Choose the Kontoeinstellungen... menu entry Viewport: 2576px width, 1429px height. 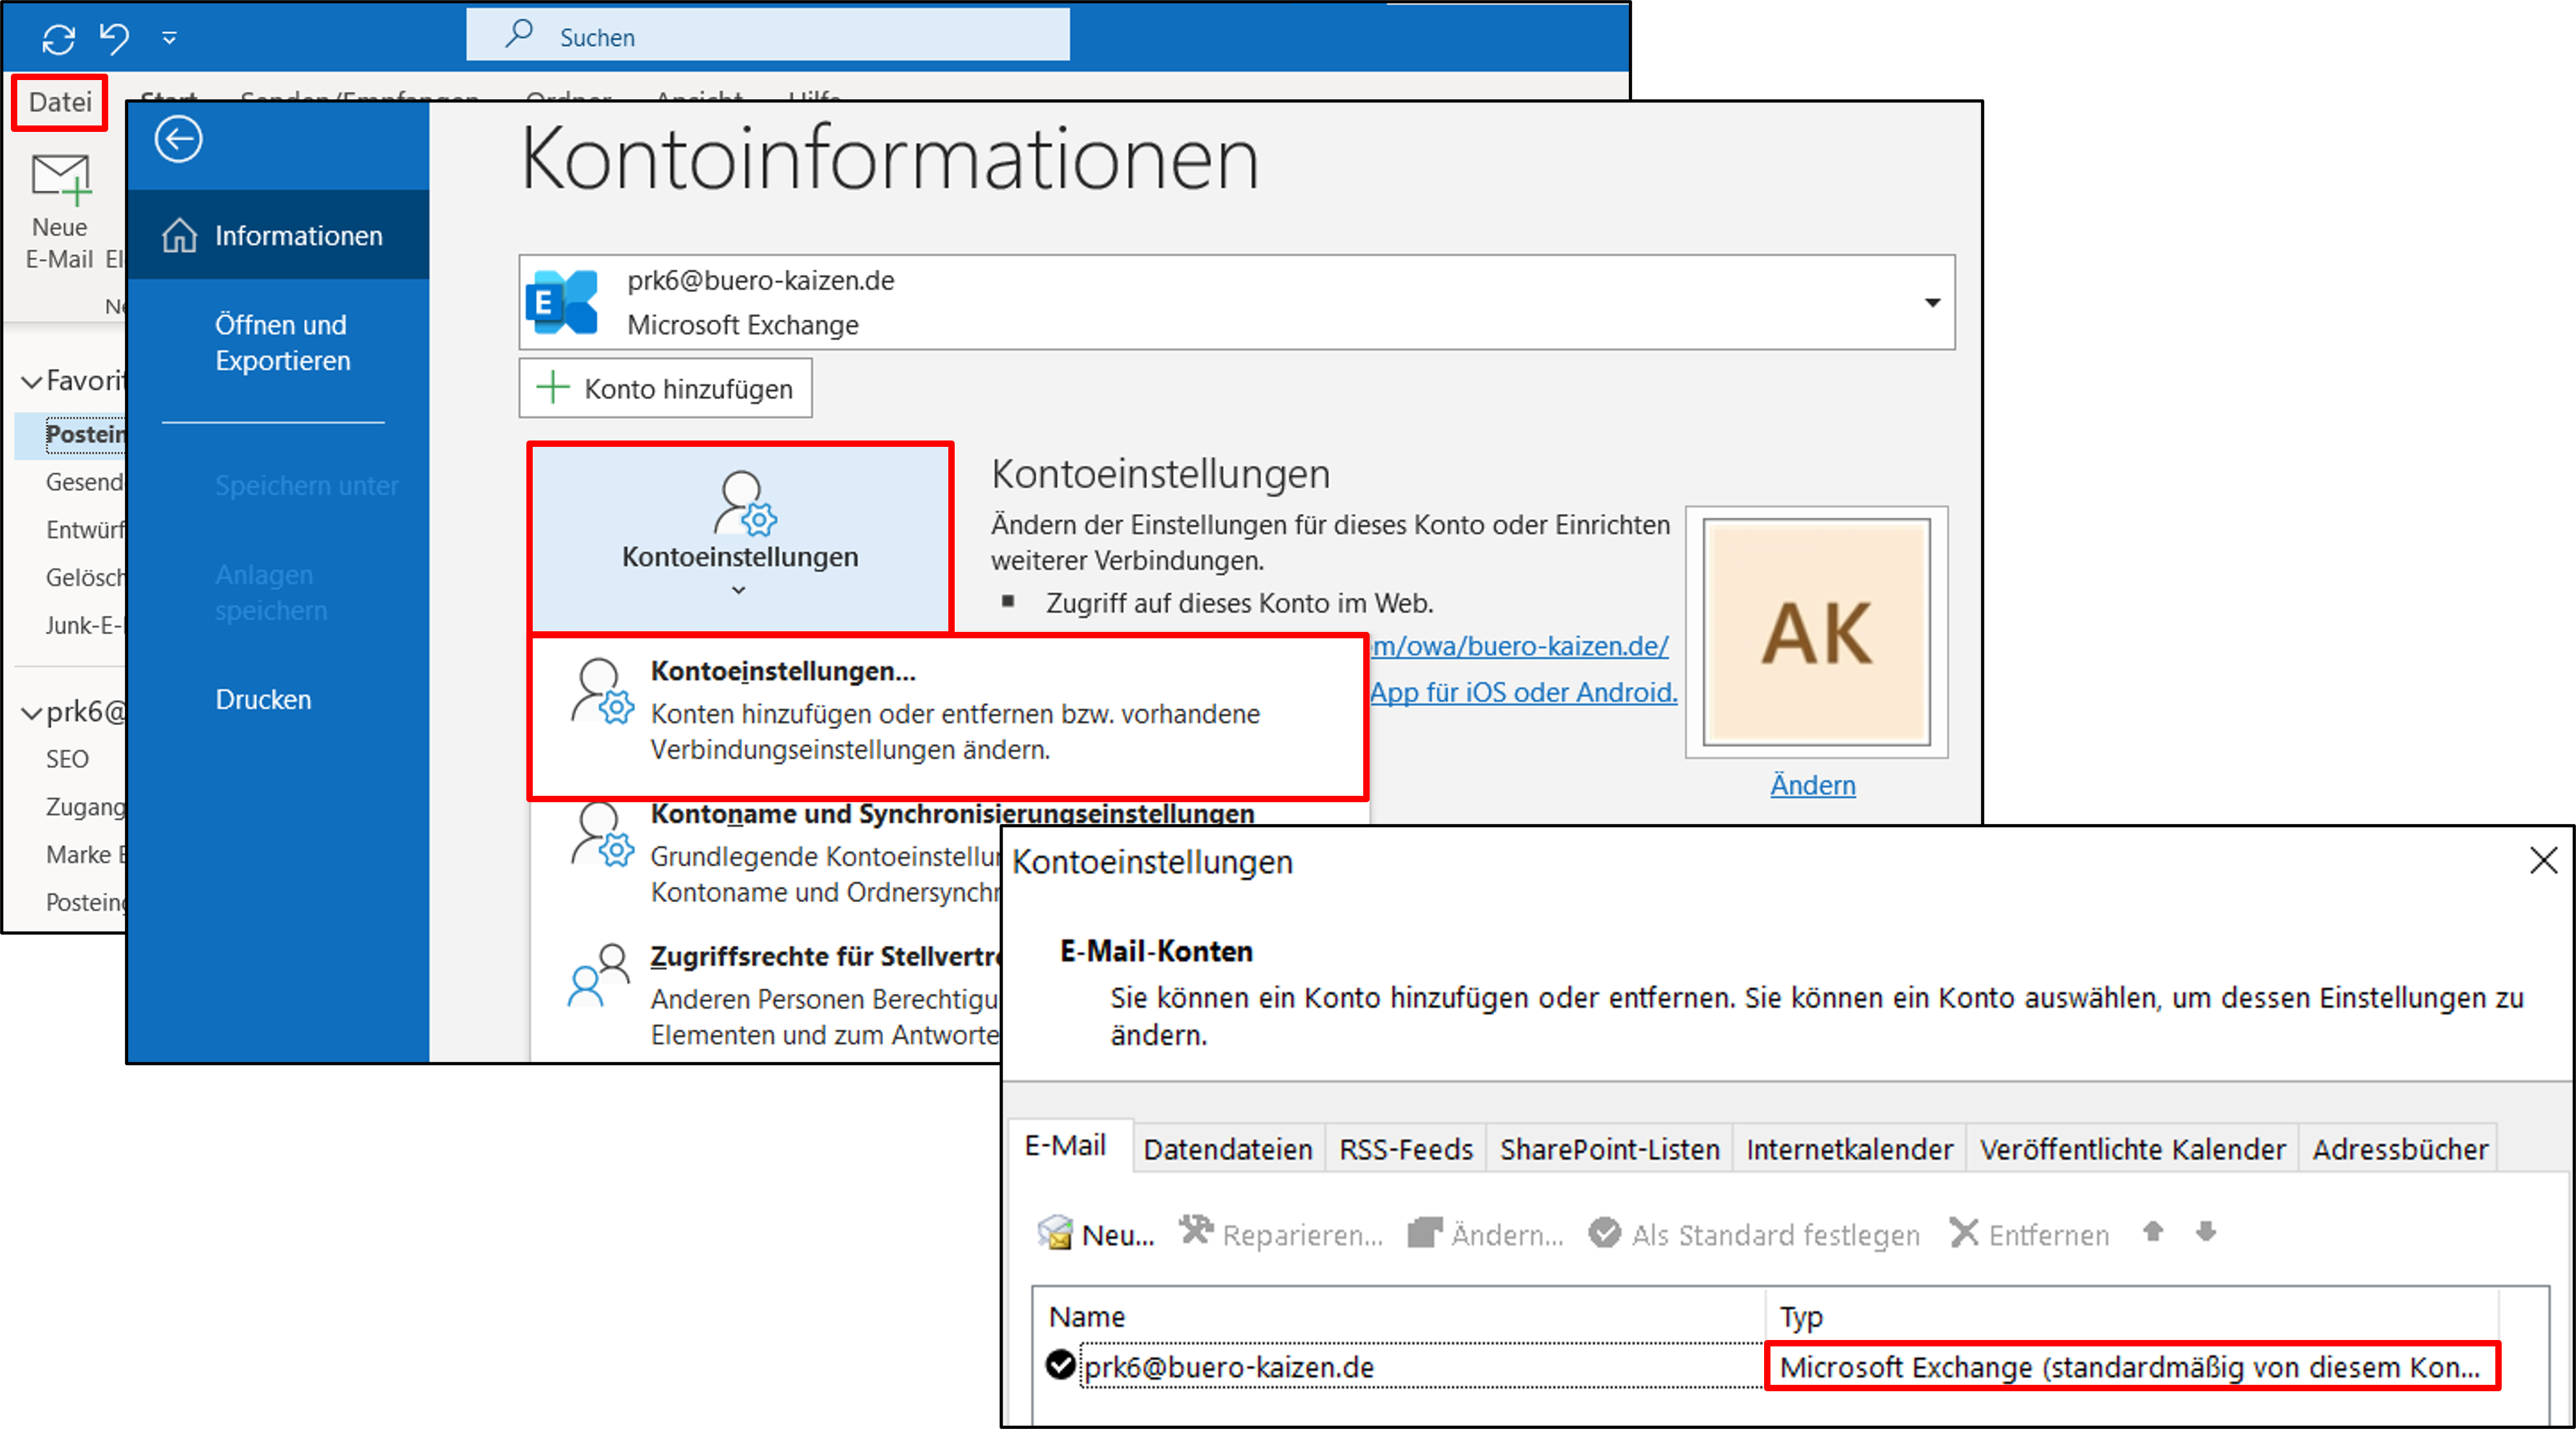click(x=948, y=716)
